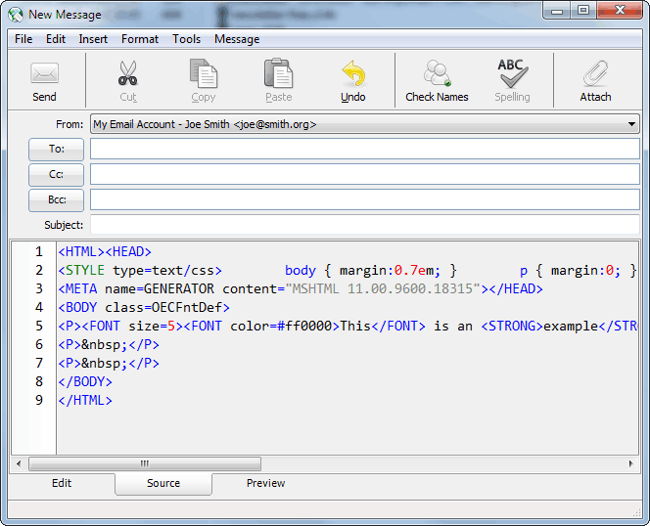Click the horizontal scrollbar thumb
The width and height of the screenshot is (650, 526).
145,463
